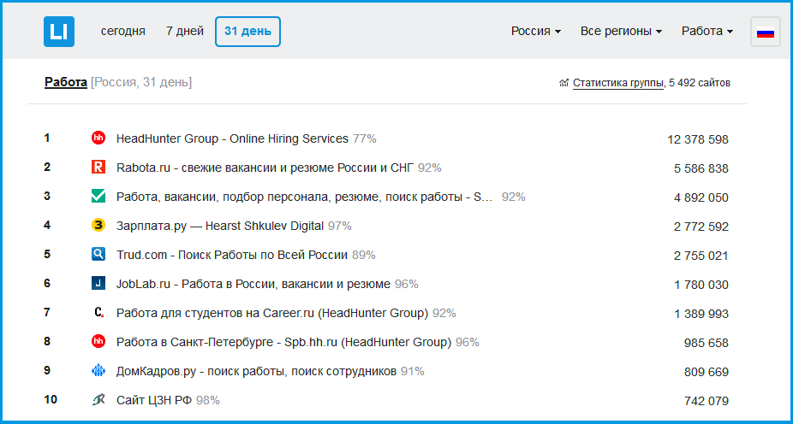Viewport: 793px width, 424px height.
Task: Click the 77% share next to HeadHunter
Action: point(365,138)
